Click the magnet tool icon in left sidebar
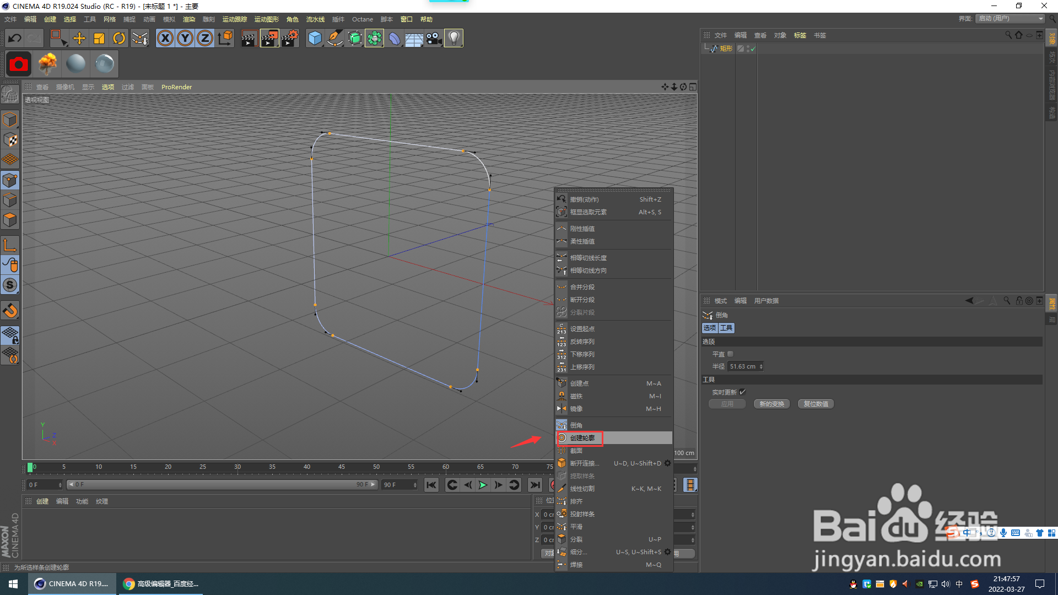The height and width of the screenshot is (595, 1058). [x=10, y=310]
